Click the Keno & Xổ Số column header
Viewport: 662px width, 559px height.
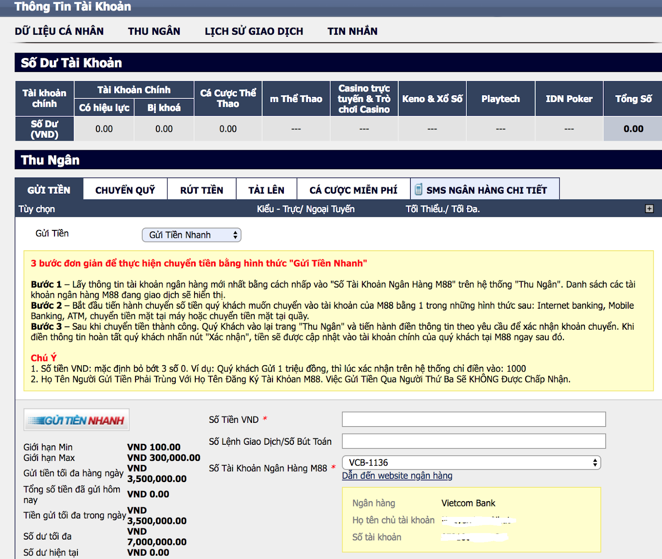[x=432, y=98]
